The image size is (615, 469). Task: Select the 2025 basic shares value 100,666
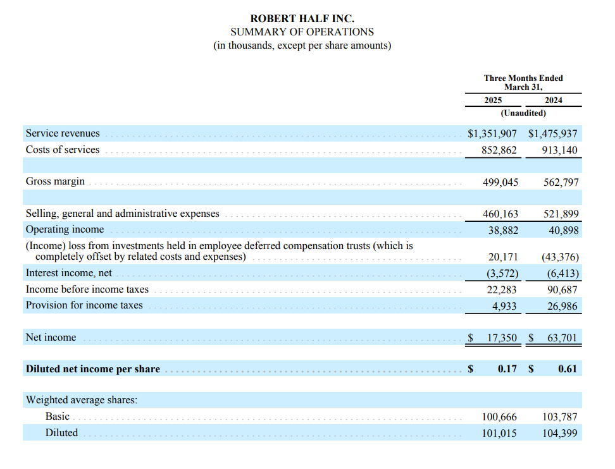[x=500, y=417]
